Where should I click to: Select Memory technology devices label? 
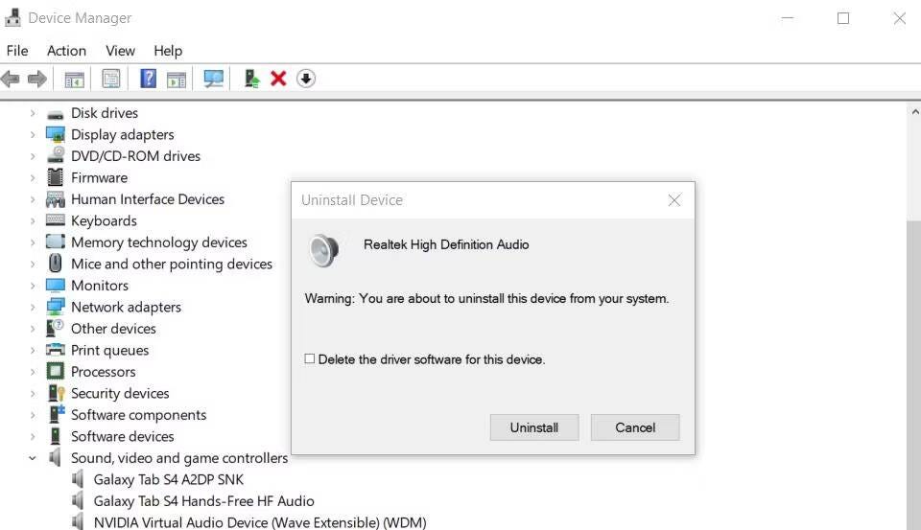158,242
